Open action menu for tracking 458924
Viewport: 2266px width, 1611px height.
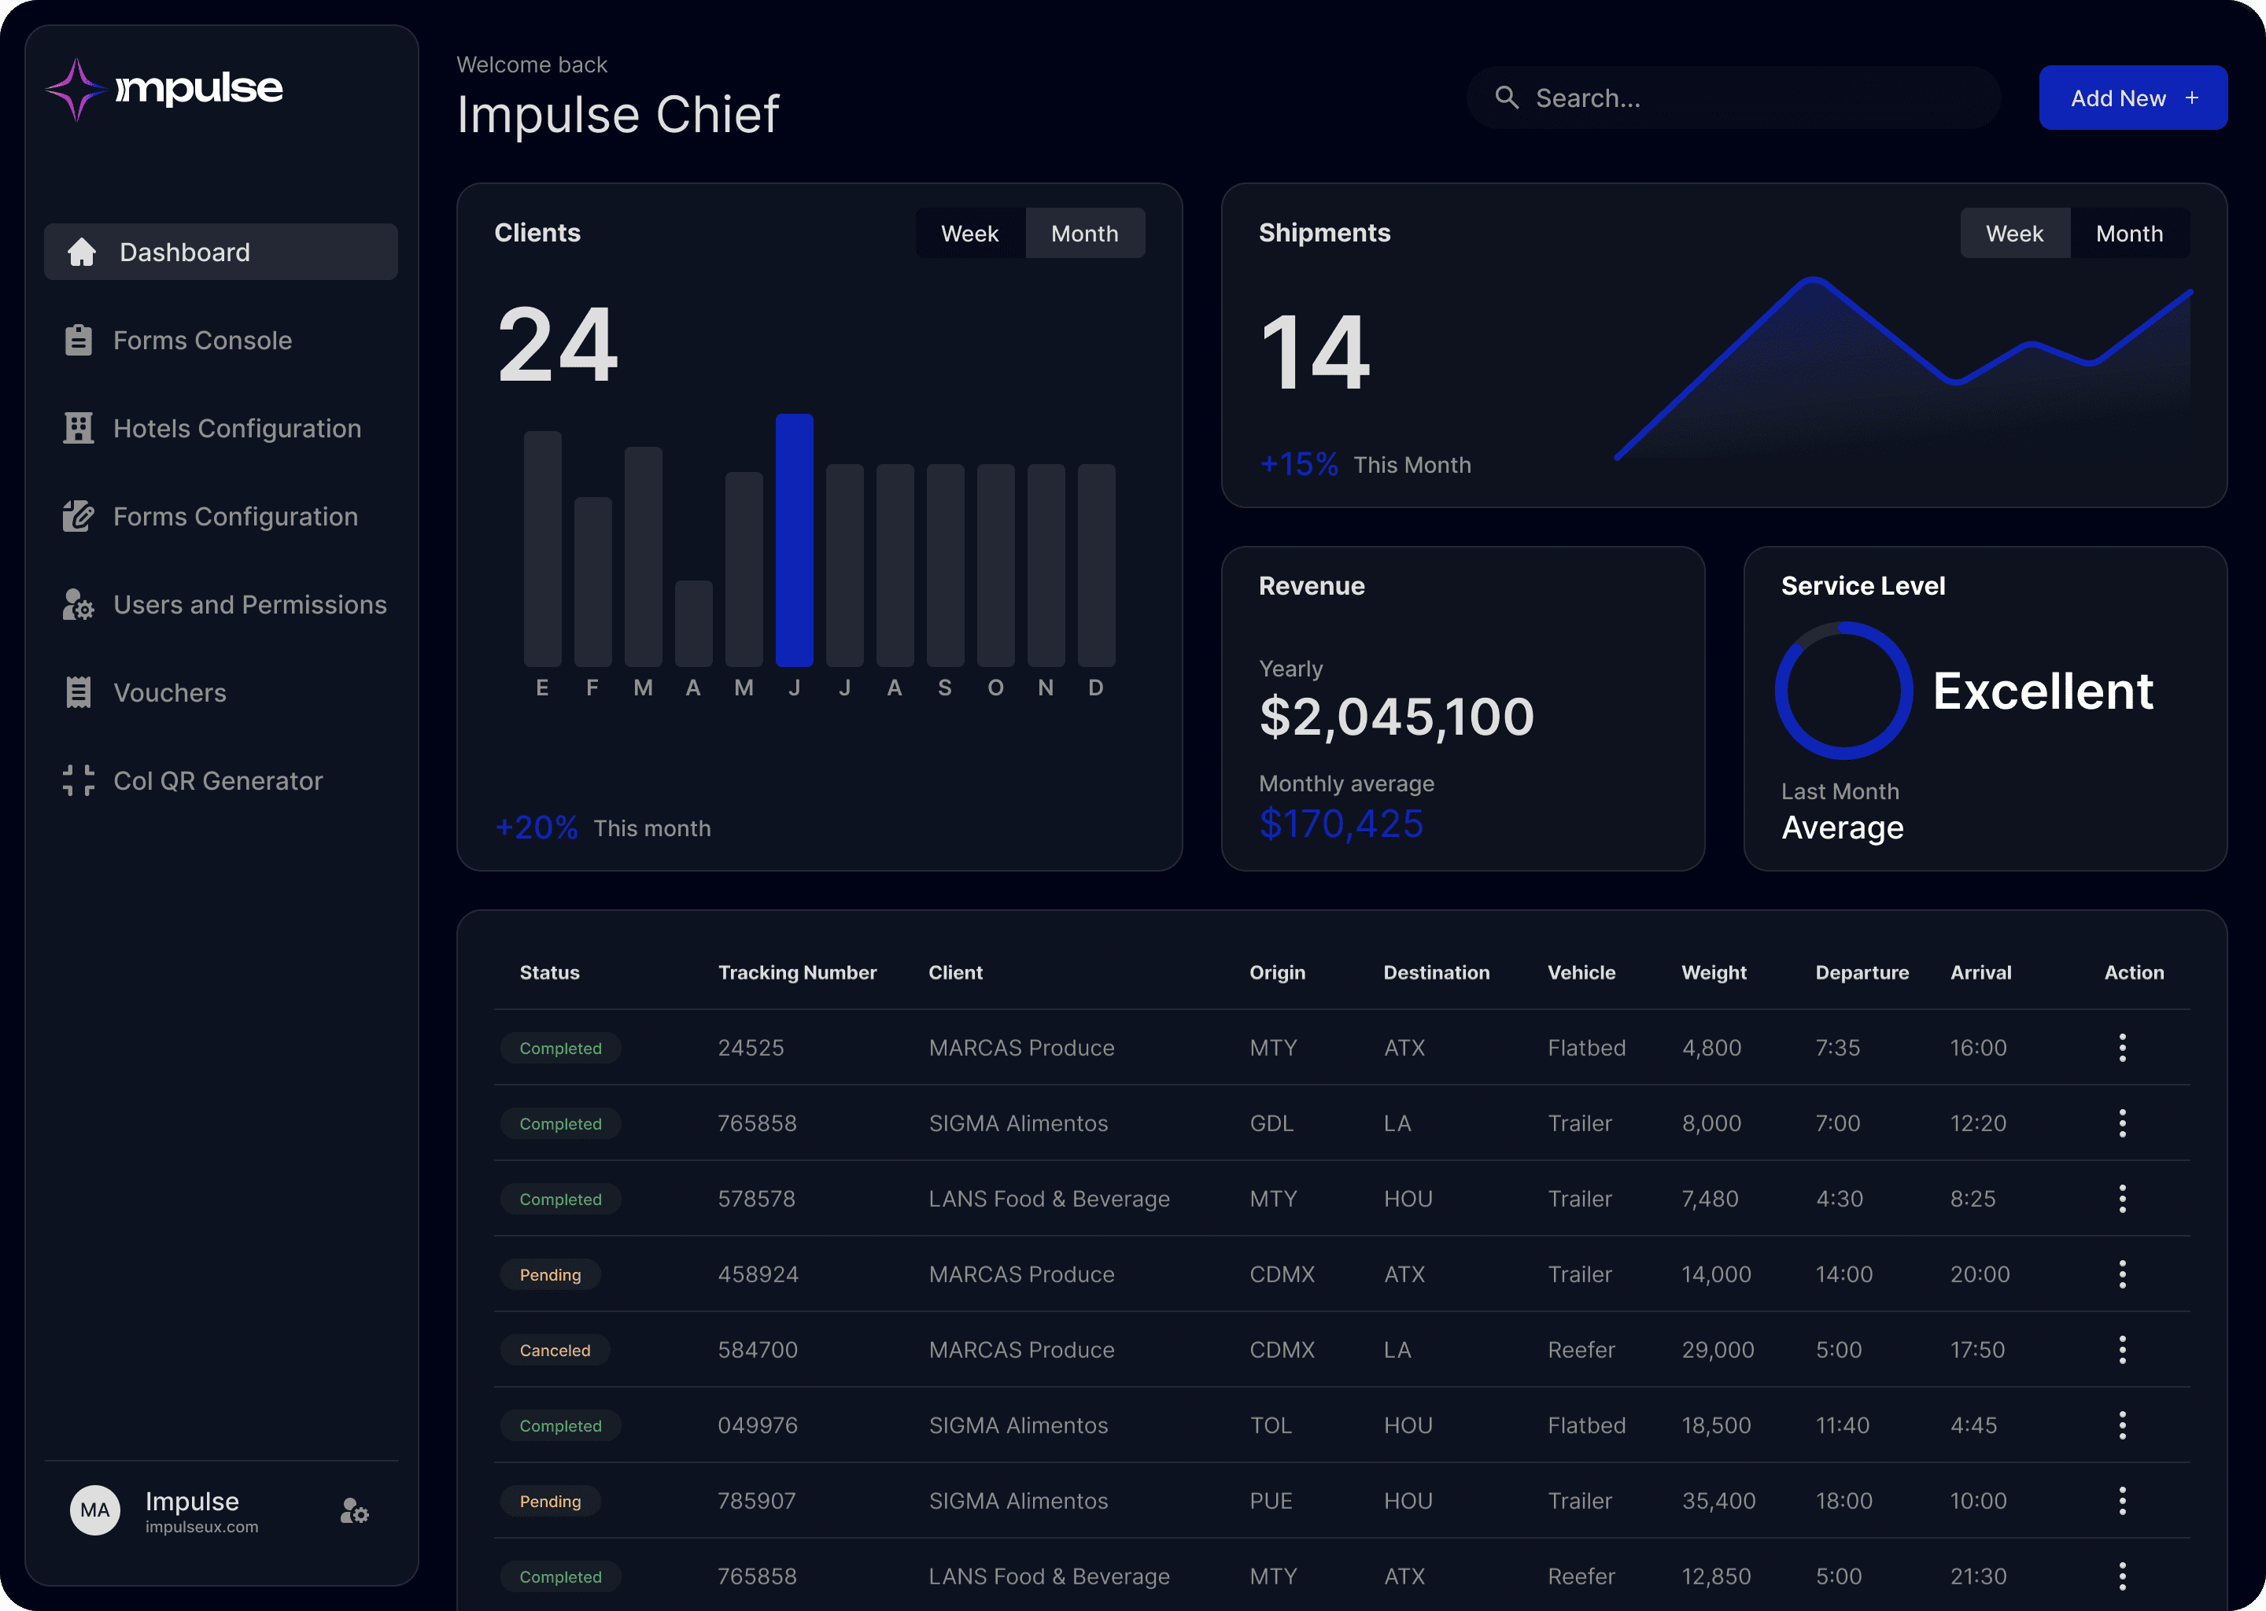coord(2122,1274)
